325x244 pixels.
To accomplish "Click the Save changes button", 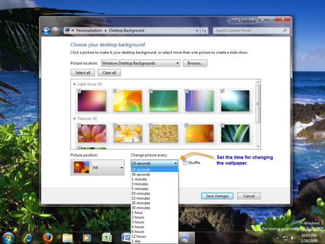I will pos(217,196).
